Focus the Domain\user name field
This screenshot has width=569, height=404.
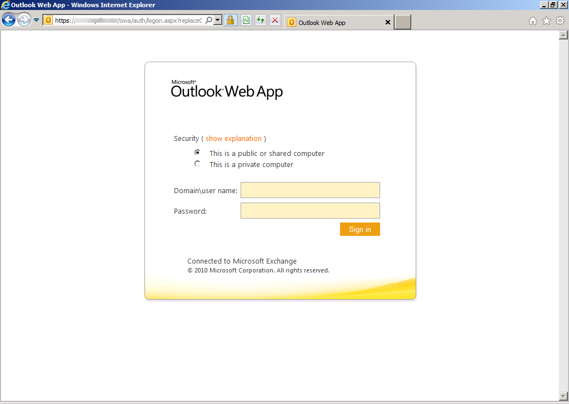(310, 190)
